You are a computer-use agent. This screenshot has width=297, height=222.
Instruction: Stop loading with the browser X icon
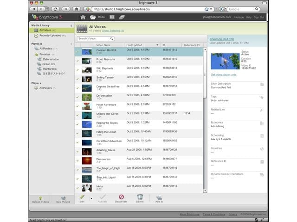click(66, 9)
